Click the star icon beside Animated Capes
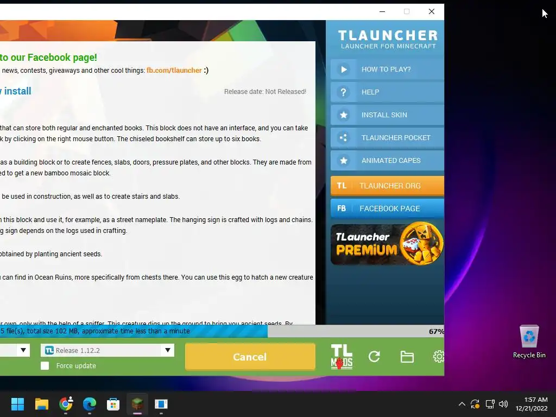 pos(343,161)
